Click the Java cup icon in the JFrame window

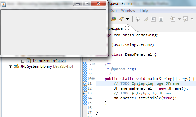click(3, 5)
